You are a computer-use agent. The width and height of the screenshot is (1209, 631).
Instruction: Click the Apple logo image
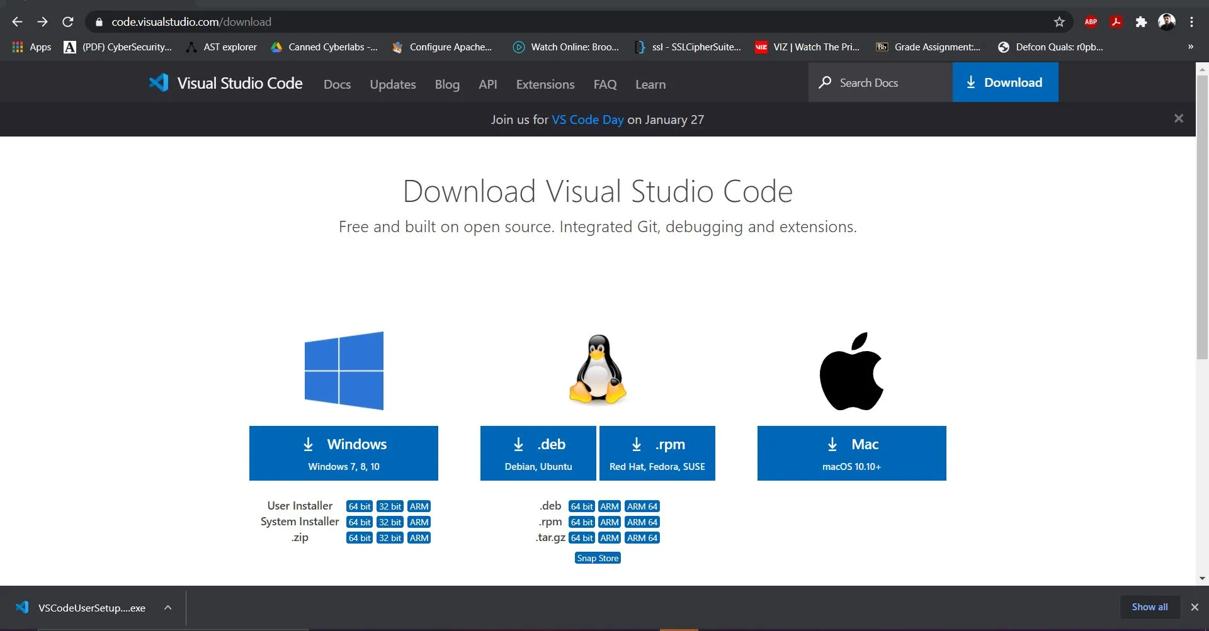(851, 371)
